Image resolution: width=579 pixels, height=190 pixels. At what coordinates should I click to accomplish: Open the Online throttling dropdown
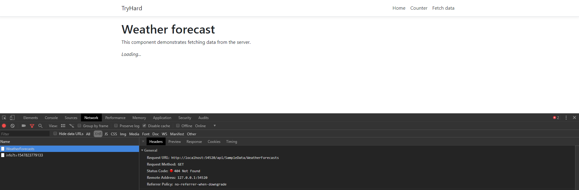click(x=205, y=126)
